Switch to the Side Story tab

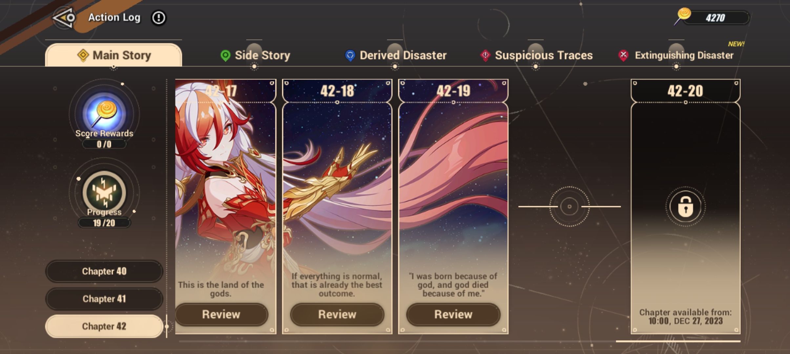point(256,55)
